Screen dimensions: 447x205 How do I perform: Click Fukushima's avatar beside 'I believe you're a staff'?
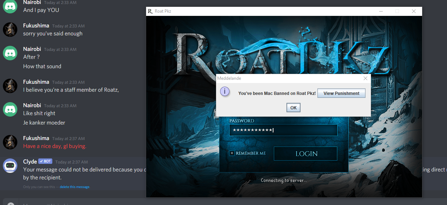pos(10,86)
